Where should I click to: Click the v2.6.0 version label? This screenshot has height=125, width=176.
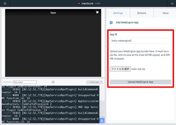click(97, 4)
